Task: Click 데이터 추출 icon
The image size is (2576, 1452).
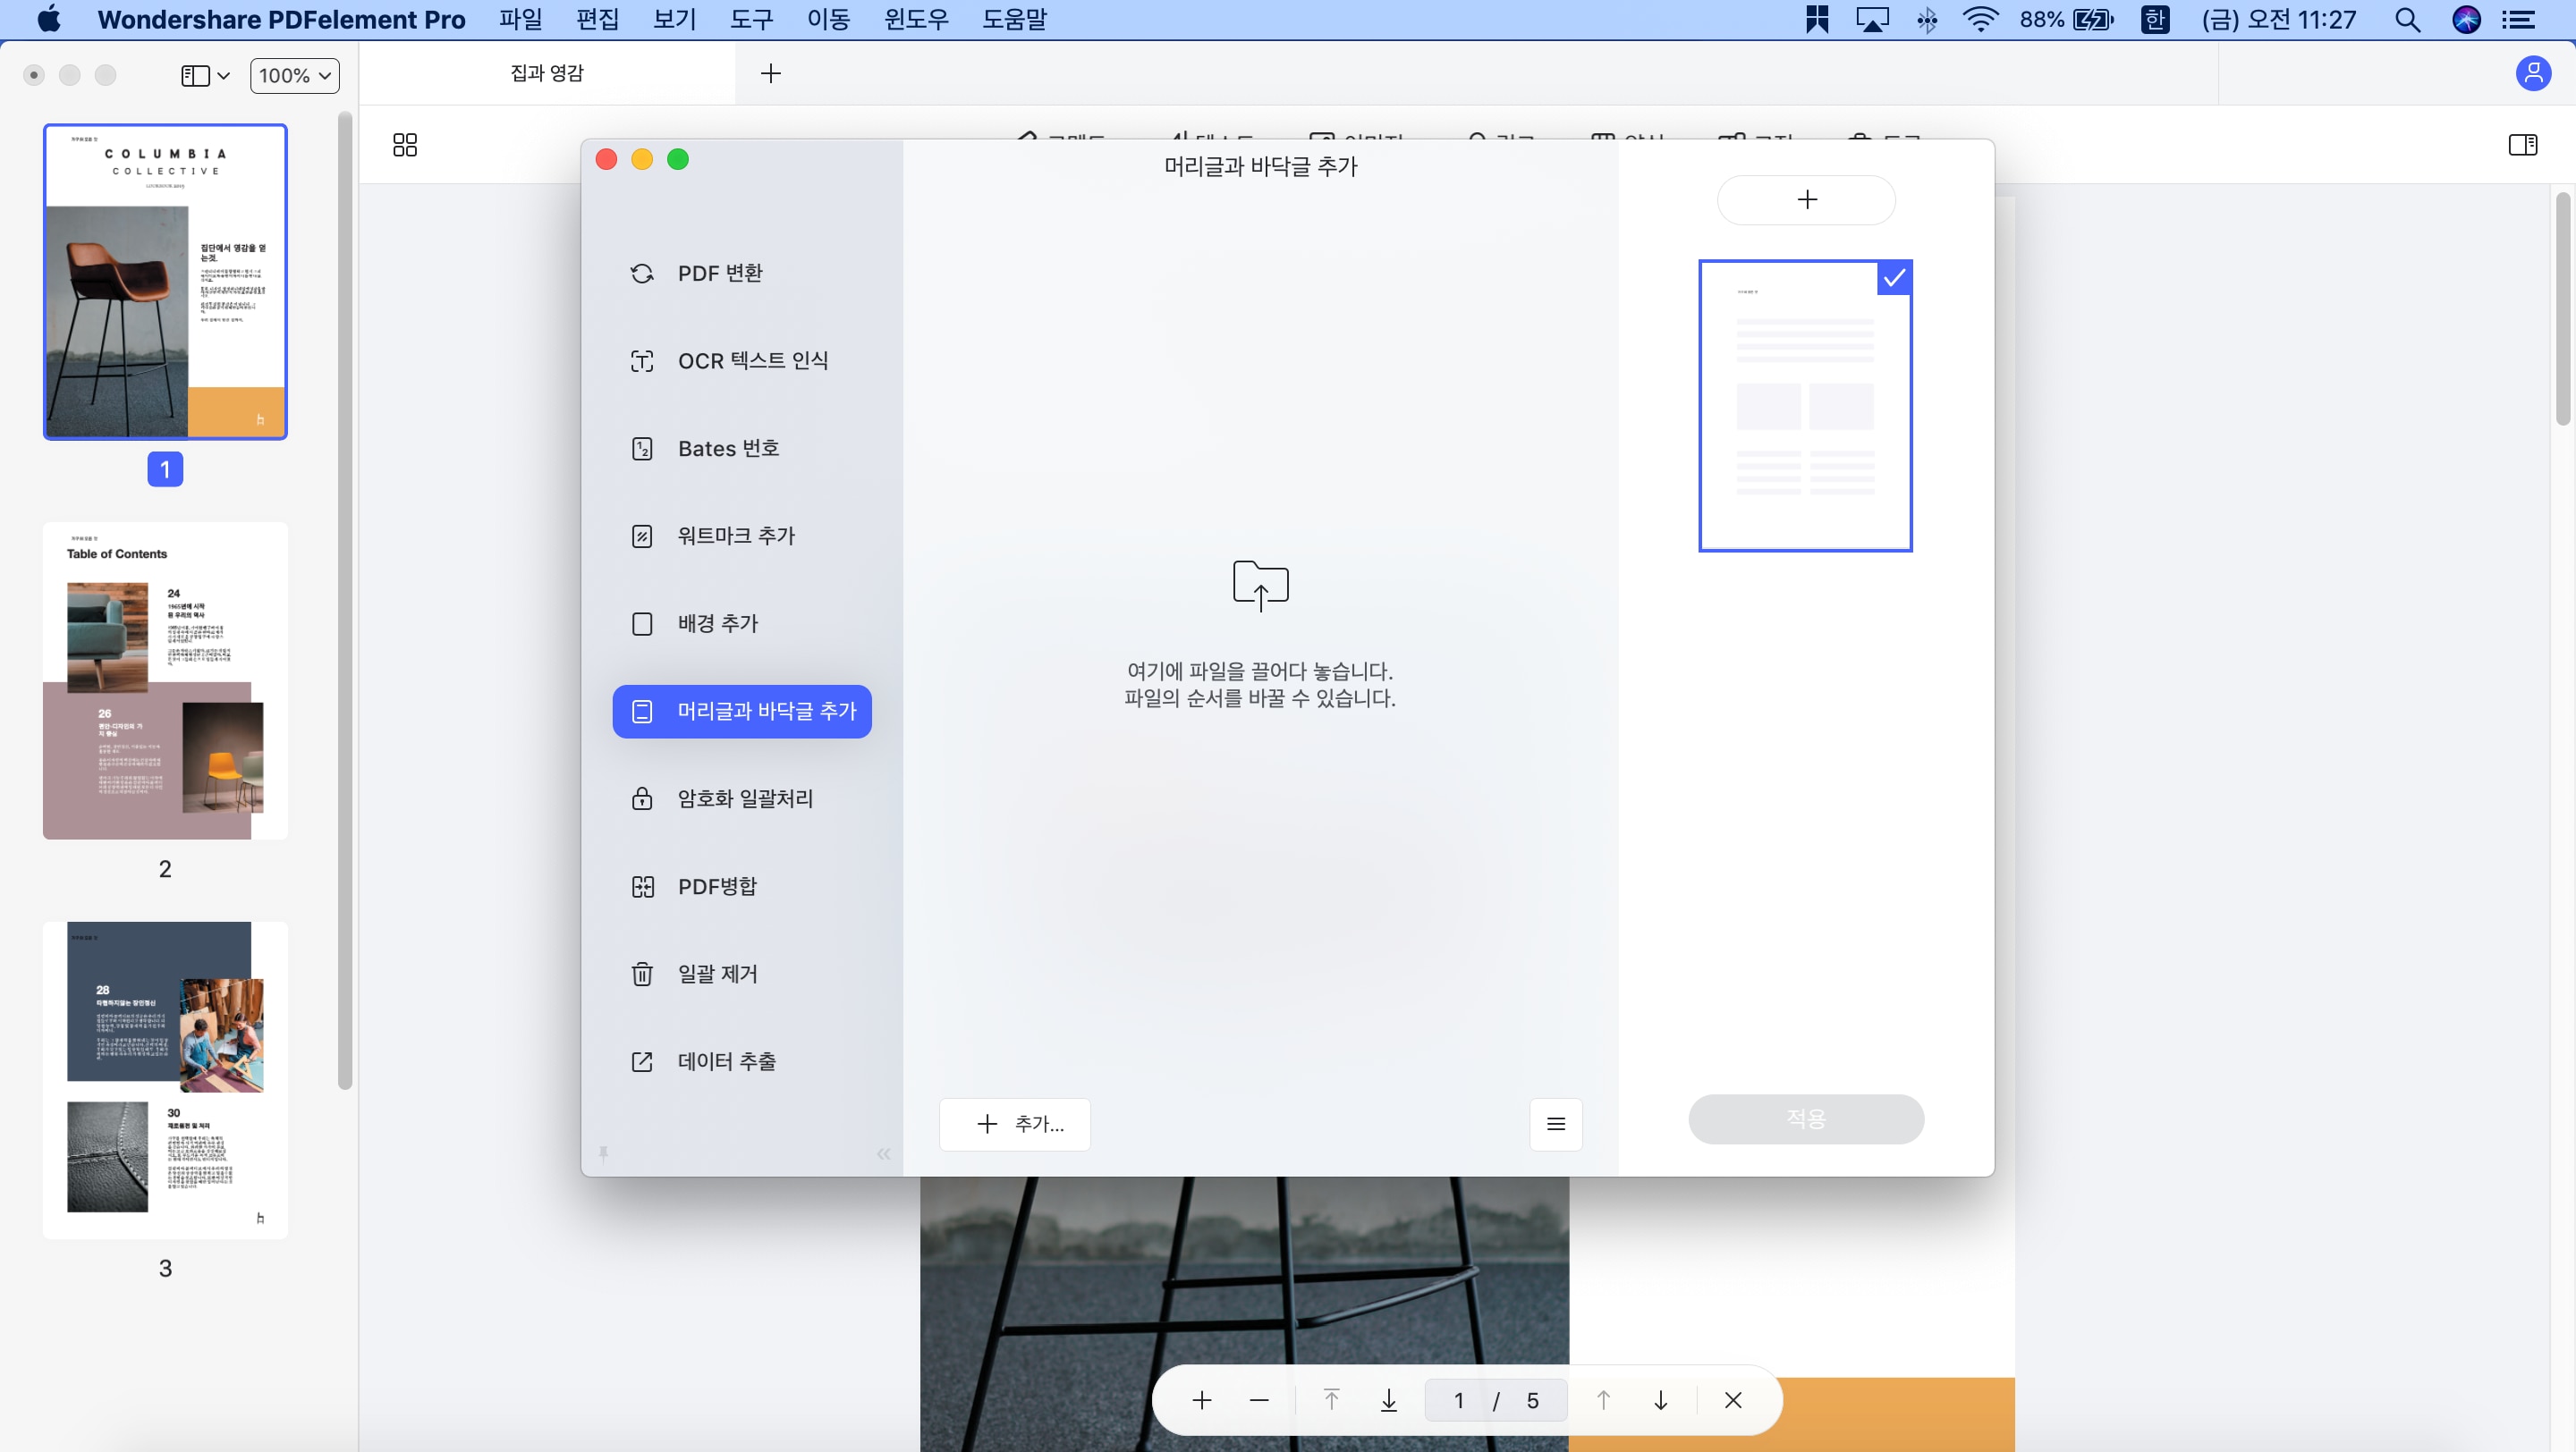Action: pyautogui.click(x=640, y=1061)
